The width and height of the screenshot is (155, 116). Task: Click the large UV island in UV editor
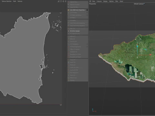pos(25,58)
